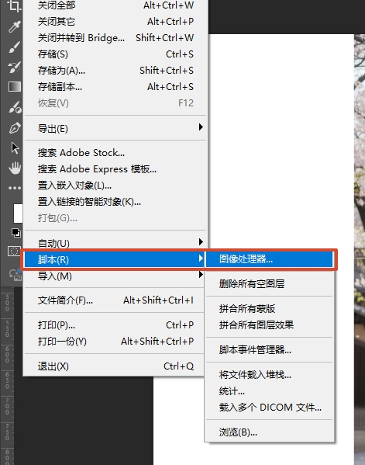365x465 pixels.
Task: Open 搜索 Adobe Express 模板...
Action: click(x=115, y=169)
